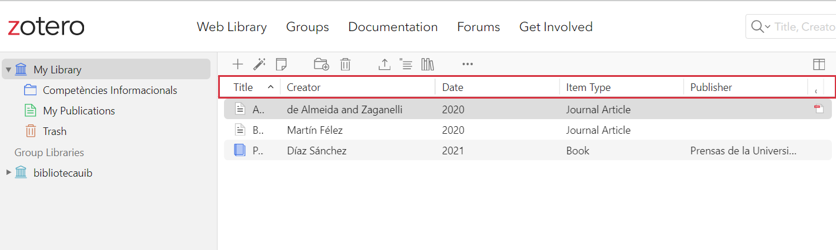The height and width of the screenshot is (250, 836).
Task: Click the Prensas de la Universi… publisher cell
Action: point(743,151)
